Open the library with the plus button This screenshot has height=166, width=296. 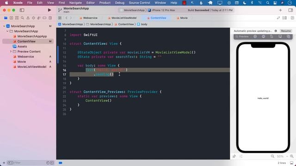pos(280,10)
